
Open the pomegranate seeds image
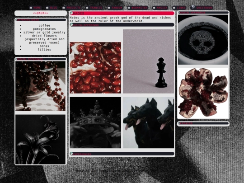click(95, 68)
